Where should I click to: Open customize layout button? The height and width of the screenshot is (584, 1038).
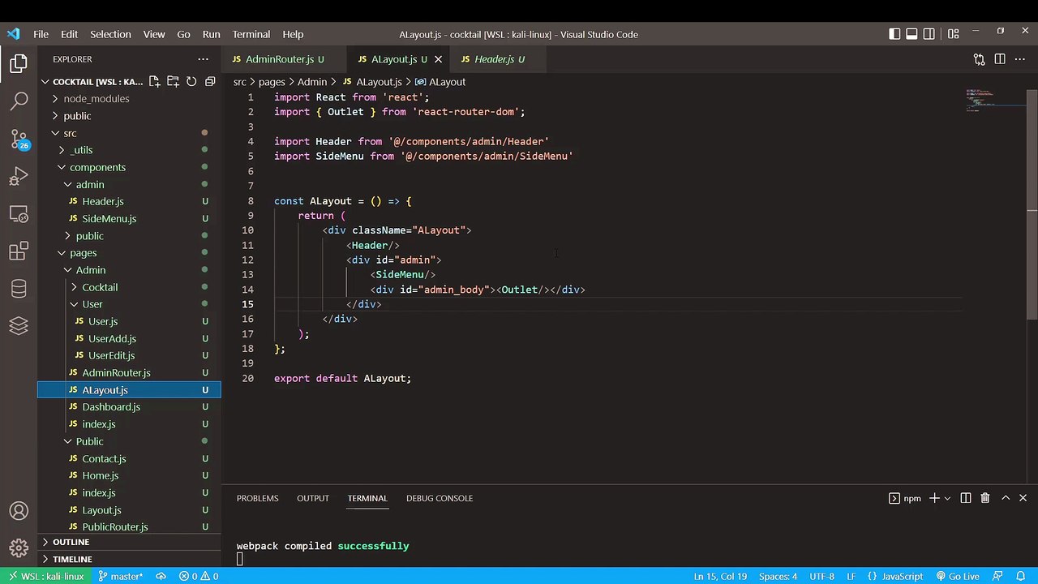click(953, 34)
